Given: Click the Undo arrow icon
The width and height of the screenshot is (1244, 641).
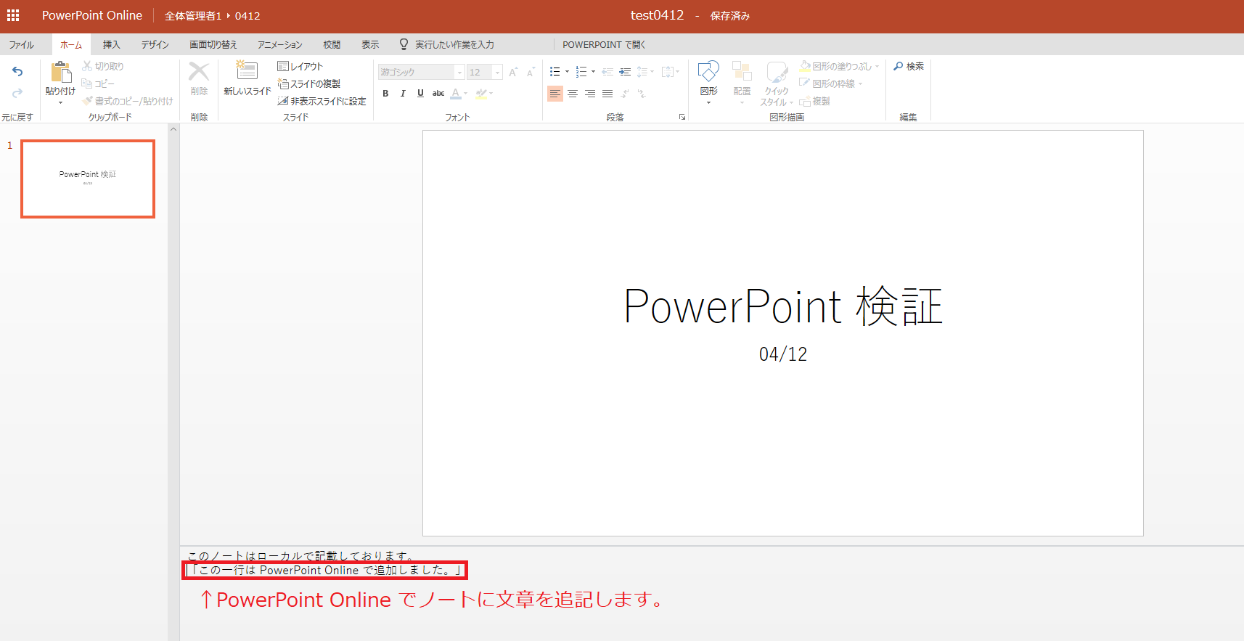Looking at the screenshot, I should pos(17,71).
